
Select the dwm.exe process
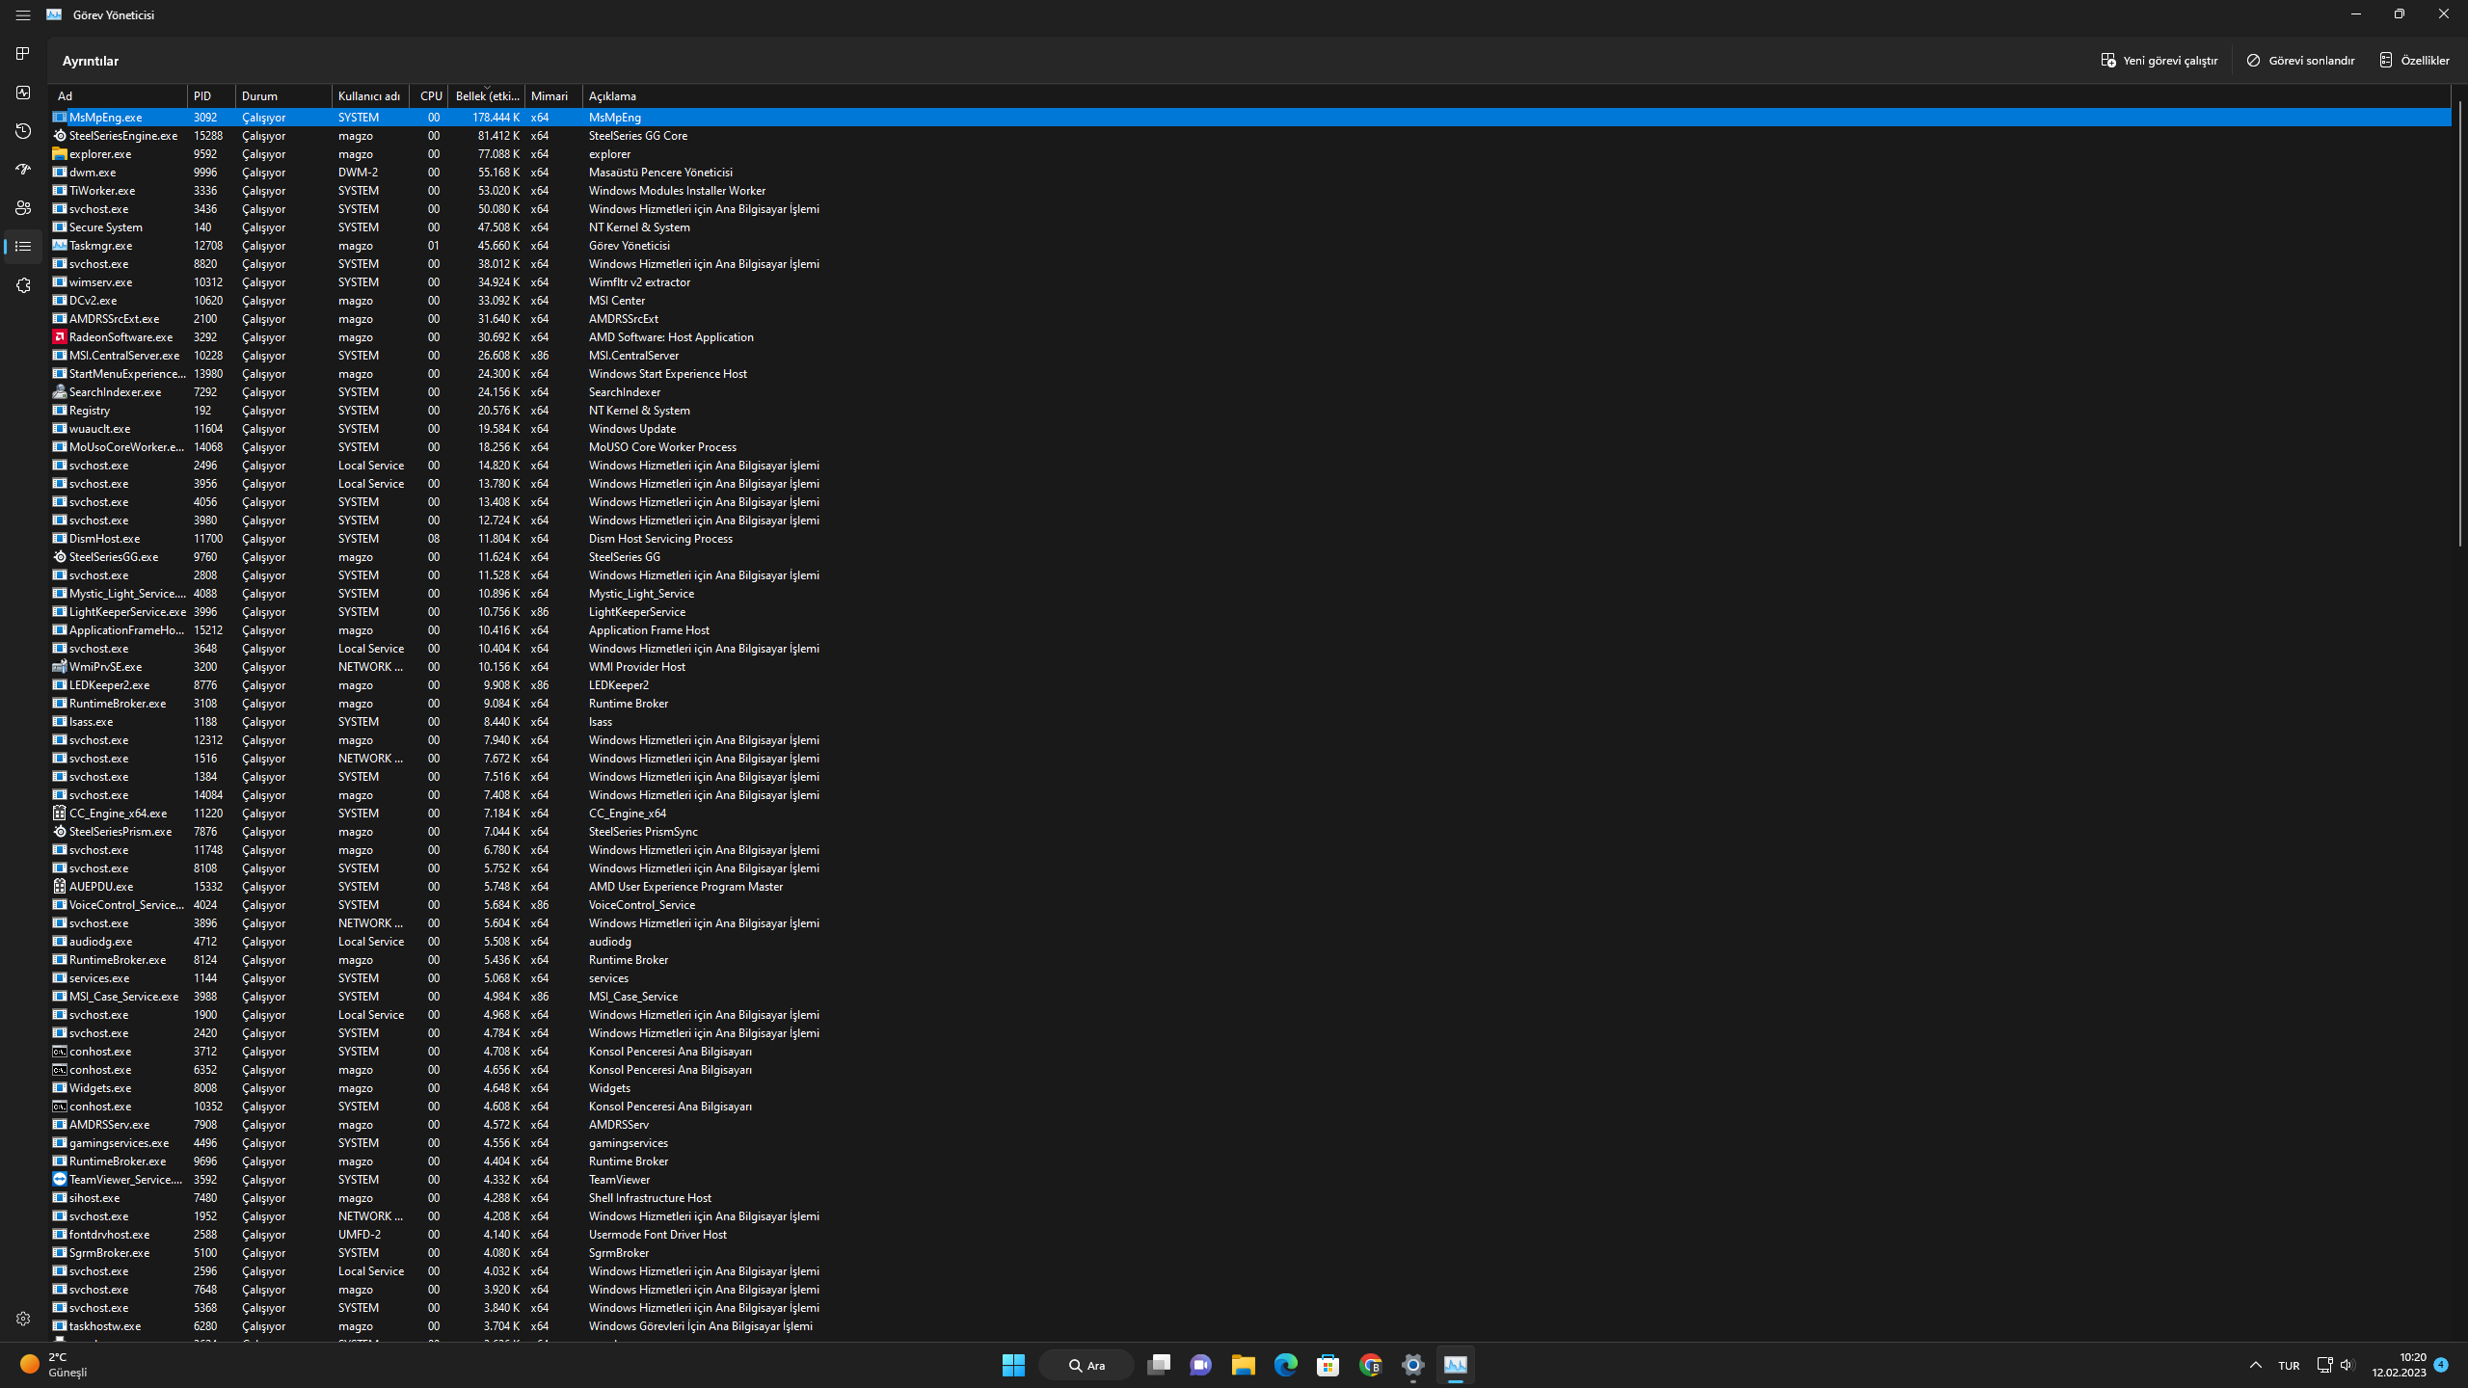tap(1250, 172)
